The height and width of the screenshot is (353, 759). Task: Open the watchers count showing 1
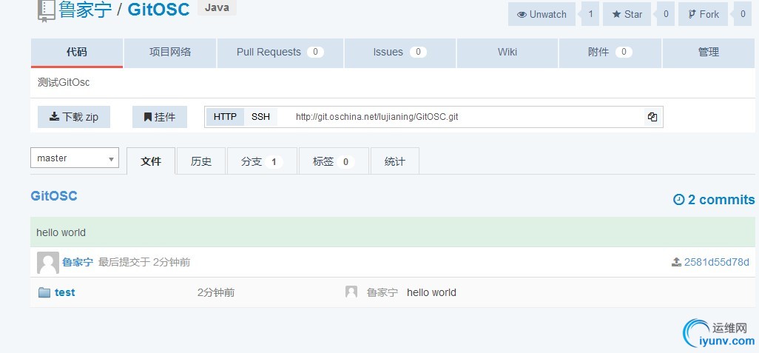[590, 14]
